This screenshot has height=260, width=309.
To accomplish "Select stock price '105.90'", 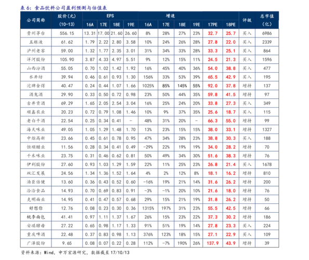I will [67, 59].
